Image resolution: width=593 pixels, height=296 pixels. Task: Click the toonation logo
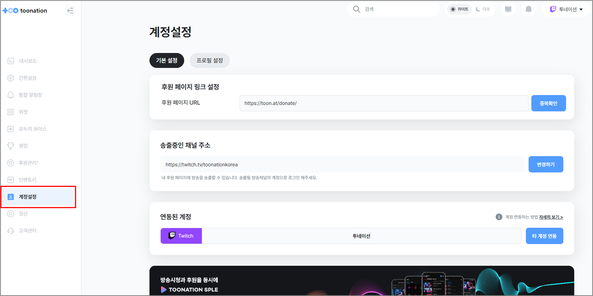coord(25,11)
